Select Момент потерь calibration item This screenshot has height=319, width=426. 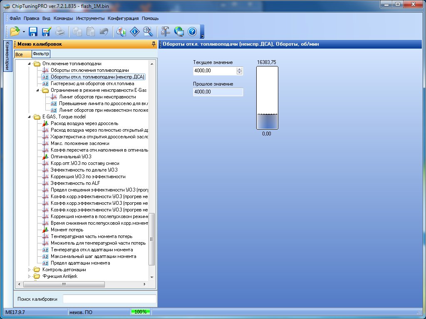(x=67, y=230)
